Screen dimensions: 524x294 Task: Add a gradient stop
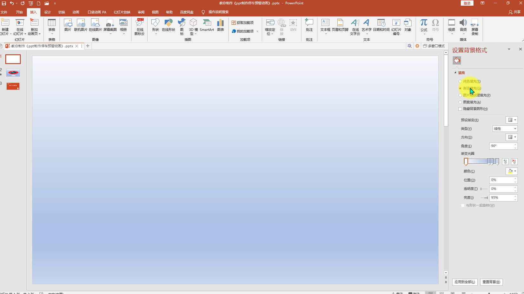[505, 162]
